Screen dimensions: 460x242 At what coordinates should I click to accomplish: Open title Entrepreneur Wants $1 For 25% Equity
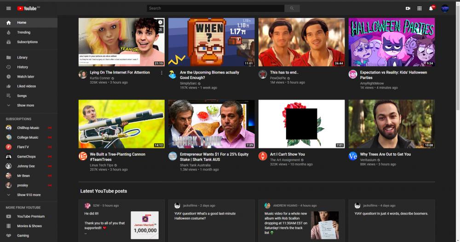click(x=214, y=157)
